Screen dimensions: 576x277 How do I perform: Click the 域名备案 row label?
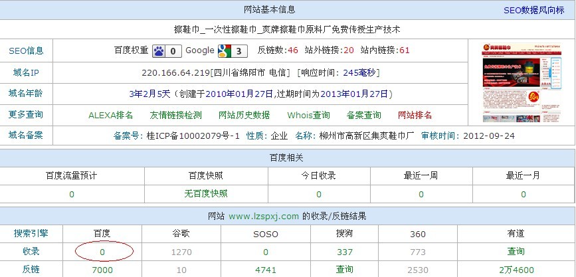point(26,136)
